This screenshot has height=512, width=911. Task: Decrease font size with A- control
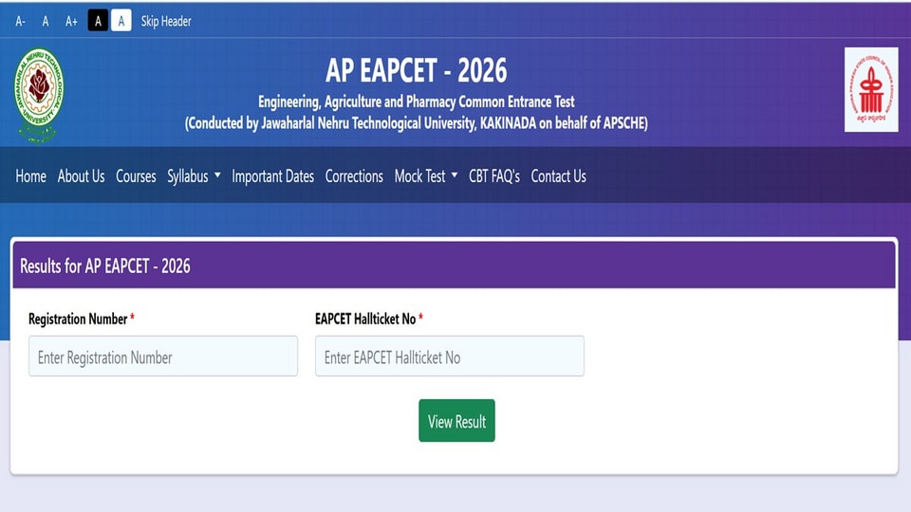pos(20,22)
